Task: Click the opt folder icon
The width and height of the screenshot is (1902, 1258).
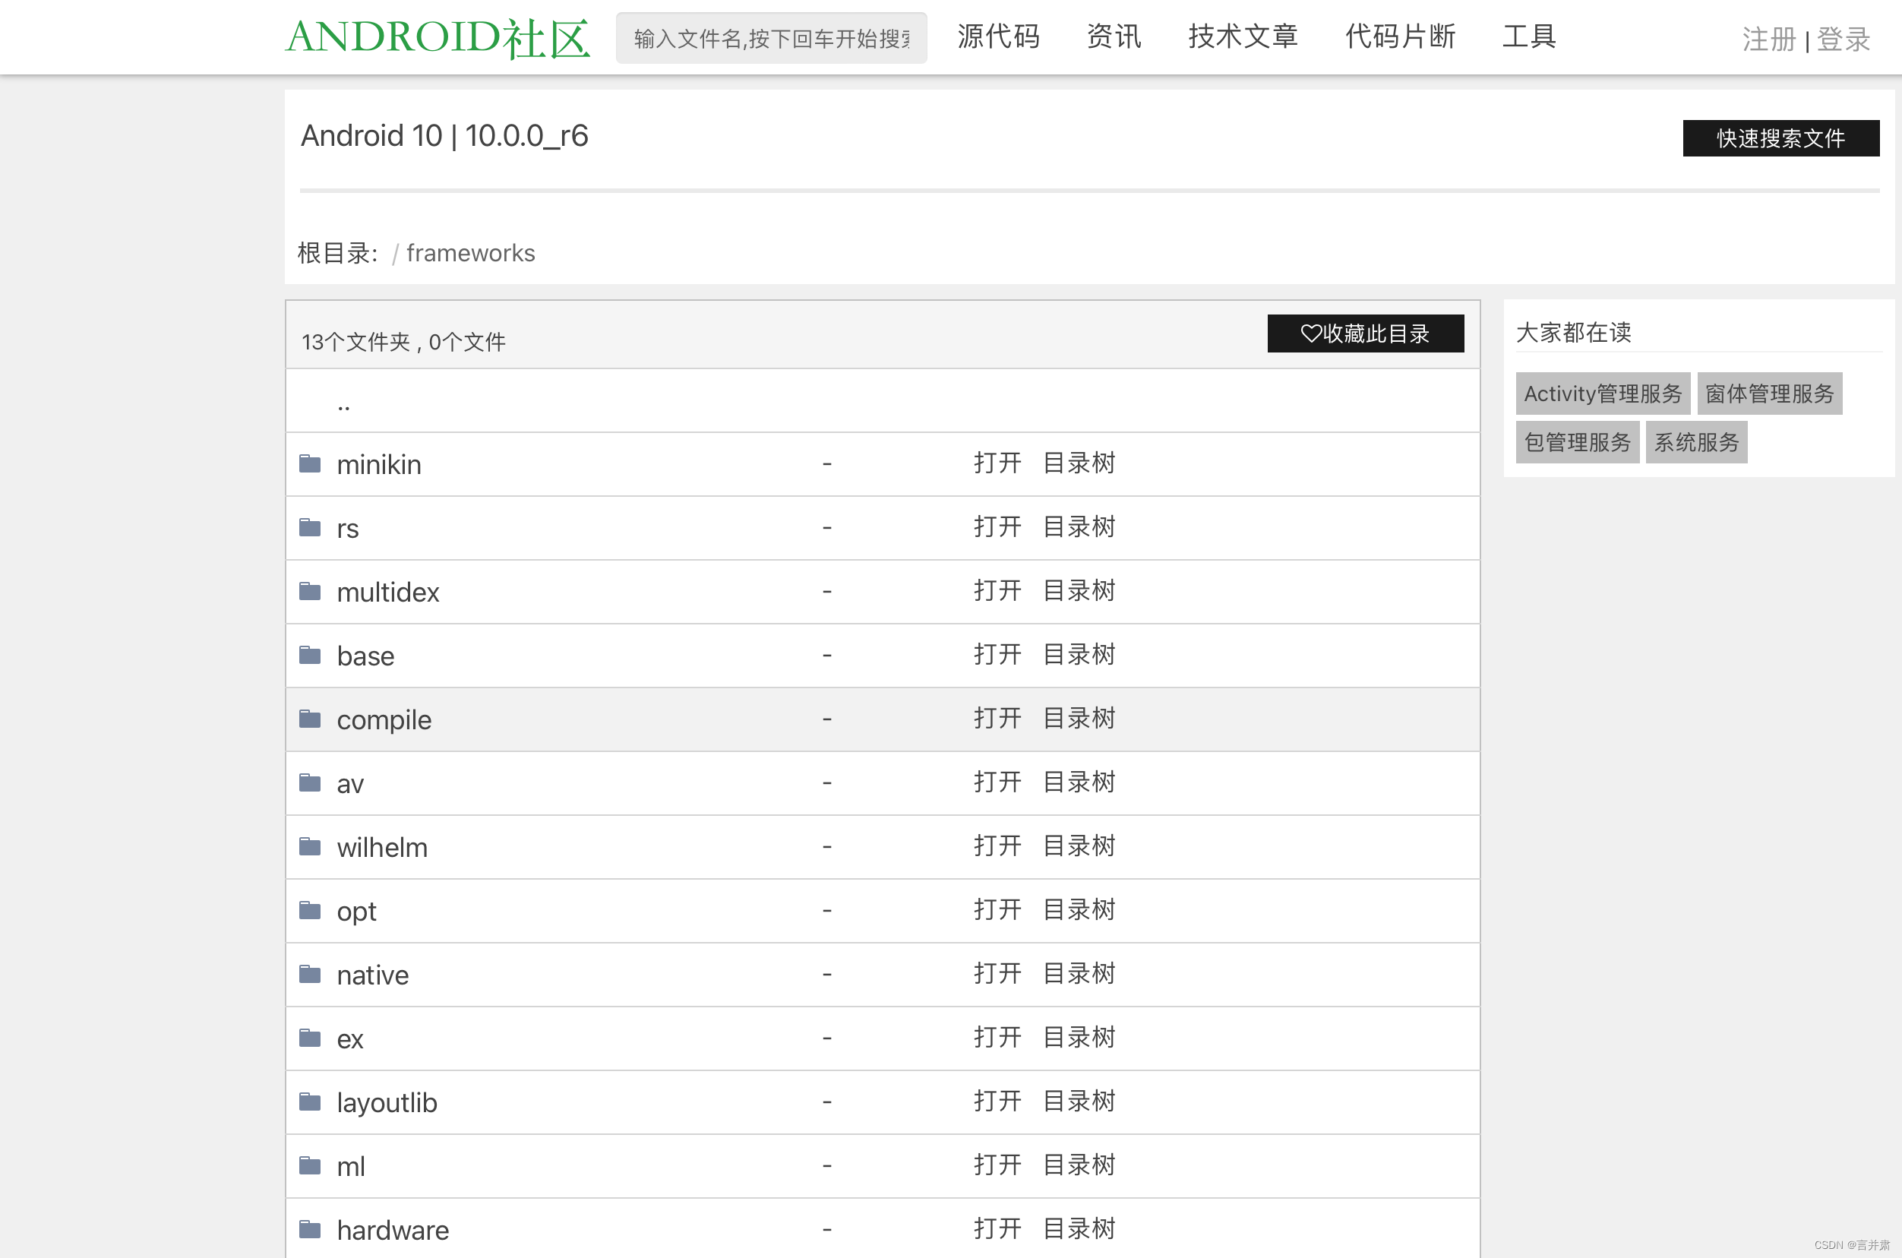Action: (310, 910)
